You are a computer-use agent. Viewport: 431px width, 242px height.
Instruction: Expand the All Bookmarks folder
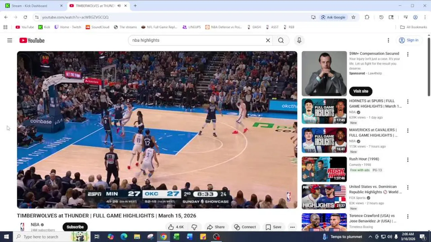point(413,27)
